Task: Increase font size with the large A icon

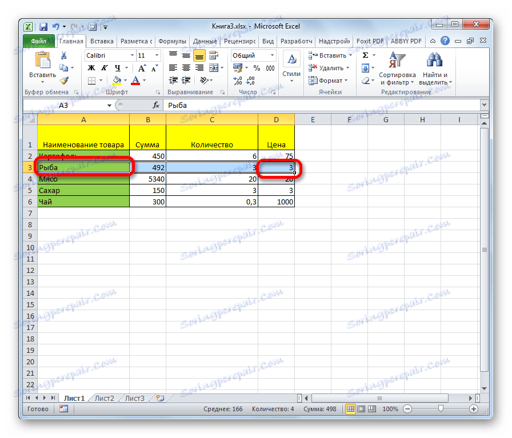Action: [141, 68]
